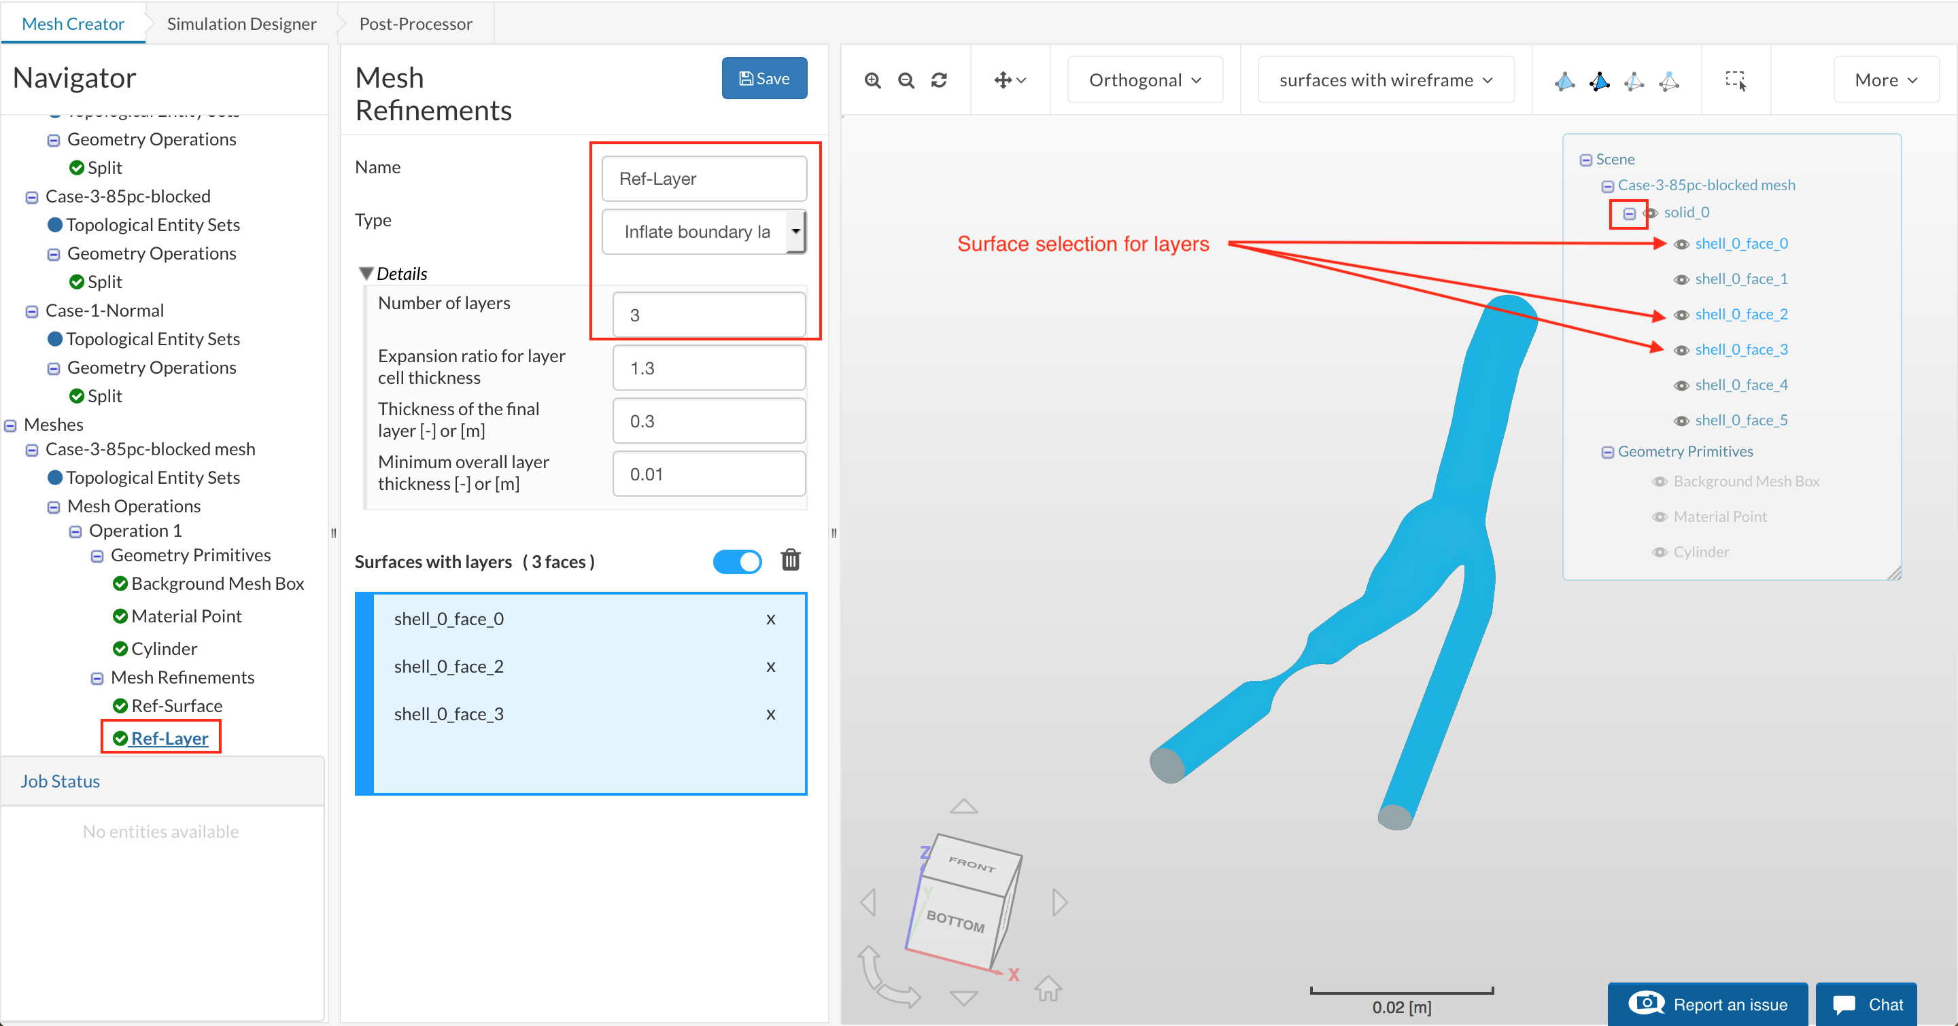
Task: Open the surfaces with wireframe dropdown
Action: click(x=1385, y=80)
